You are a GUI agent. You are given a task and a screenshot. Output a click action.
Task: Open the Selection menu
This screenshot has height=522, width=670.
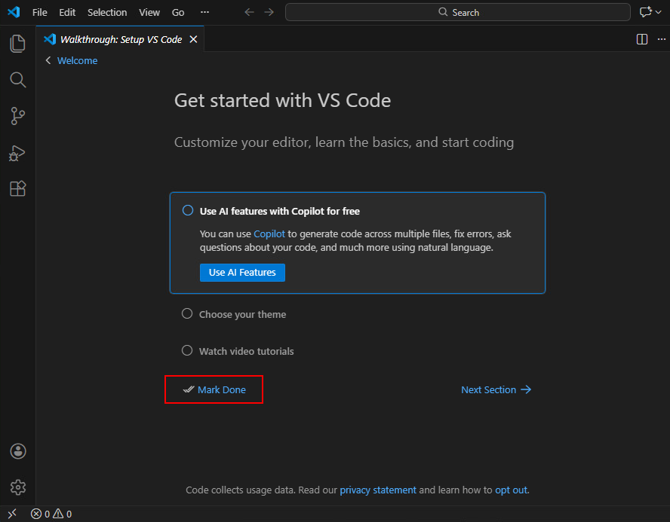(x=107, y=12)
